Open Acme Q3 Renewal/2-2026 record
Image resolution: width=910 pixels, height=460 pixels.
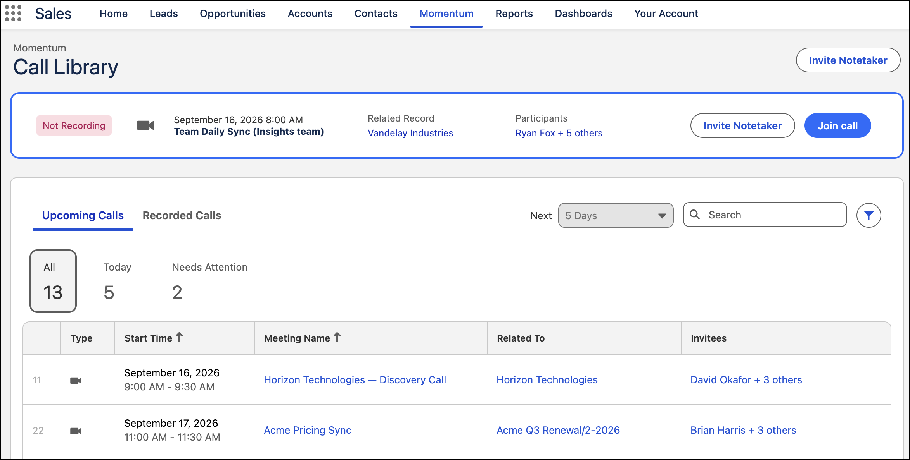pos(558,430)
